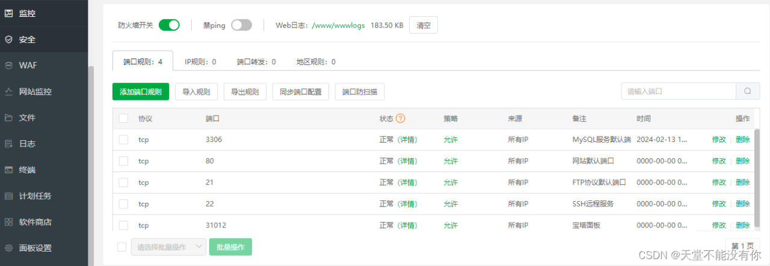
Task: Check the box for port 22 row
Action: (123, 204)
